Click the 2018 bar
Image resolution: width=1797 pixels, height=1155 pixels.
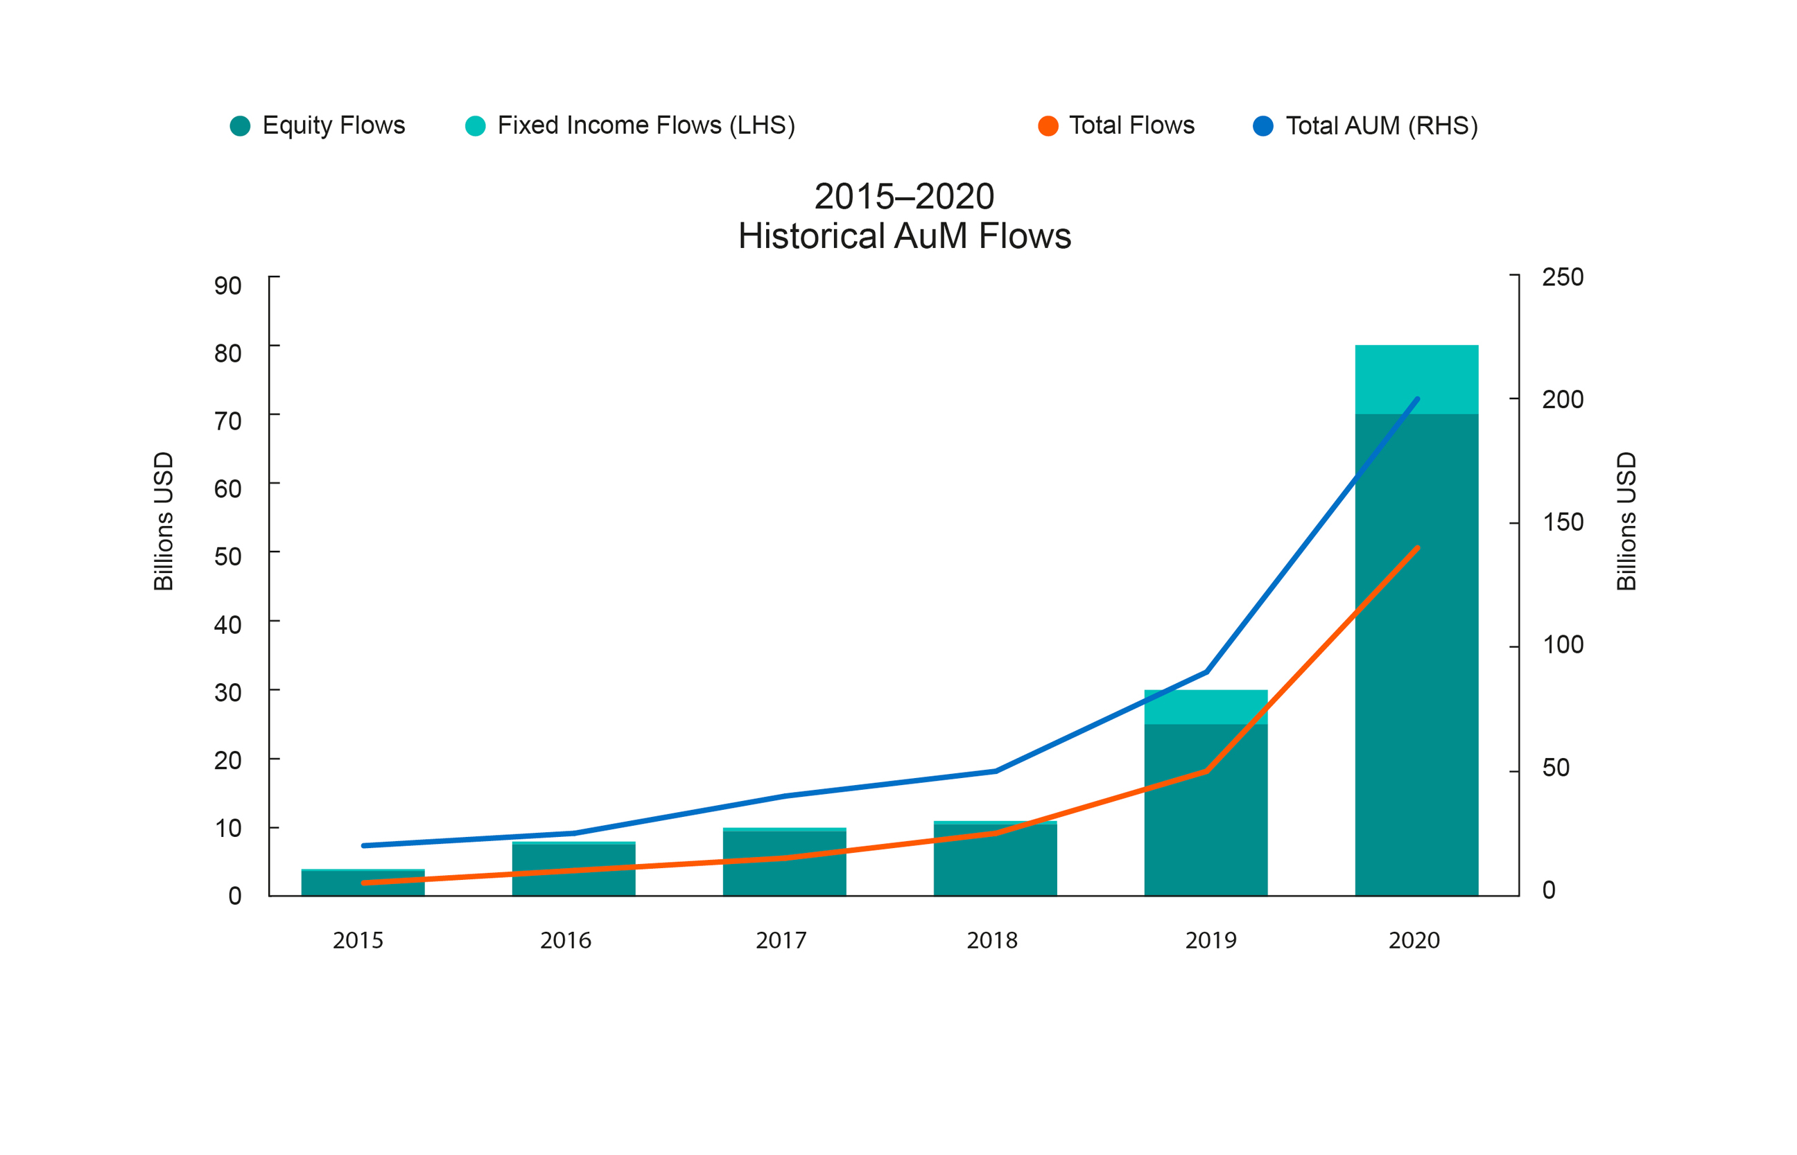(x=996, y=858)
